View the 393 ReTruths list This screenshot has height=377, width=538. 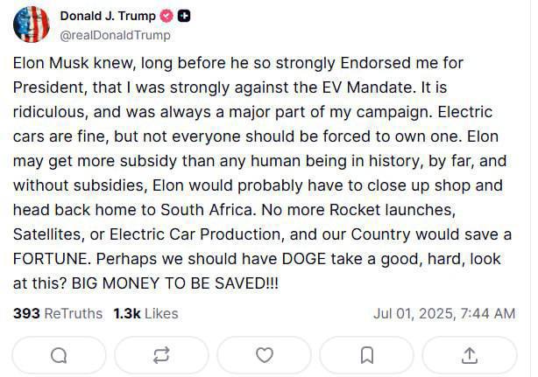coord(58,313)
